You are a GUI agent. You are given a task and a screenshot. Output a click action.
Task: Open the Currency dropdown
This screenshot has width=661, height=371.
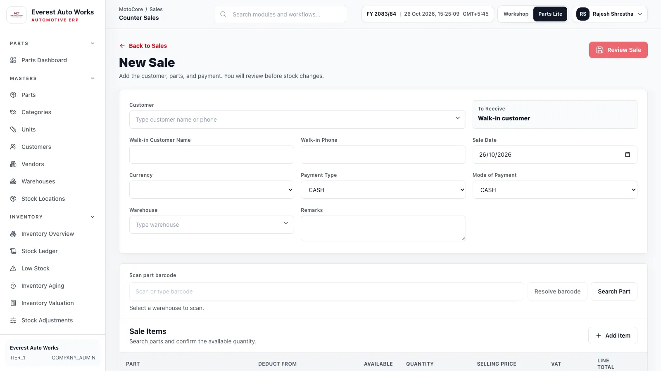[x=212, y=190]
